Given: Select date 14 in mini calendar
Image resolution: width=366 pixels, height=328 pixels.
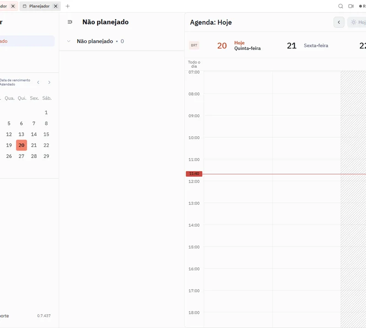Looking at the screenshot, I should click(x=34, y=134).
